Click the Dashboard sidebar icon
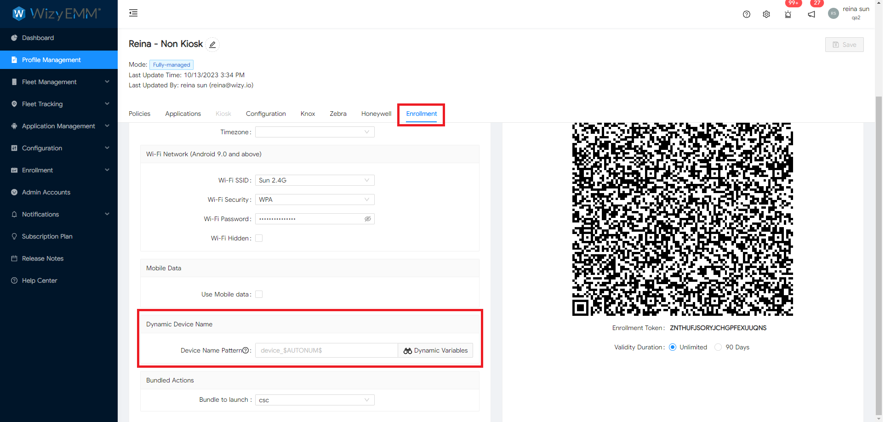This screenshot has width=885, height=422. [x=14, y=38]
